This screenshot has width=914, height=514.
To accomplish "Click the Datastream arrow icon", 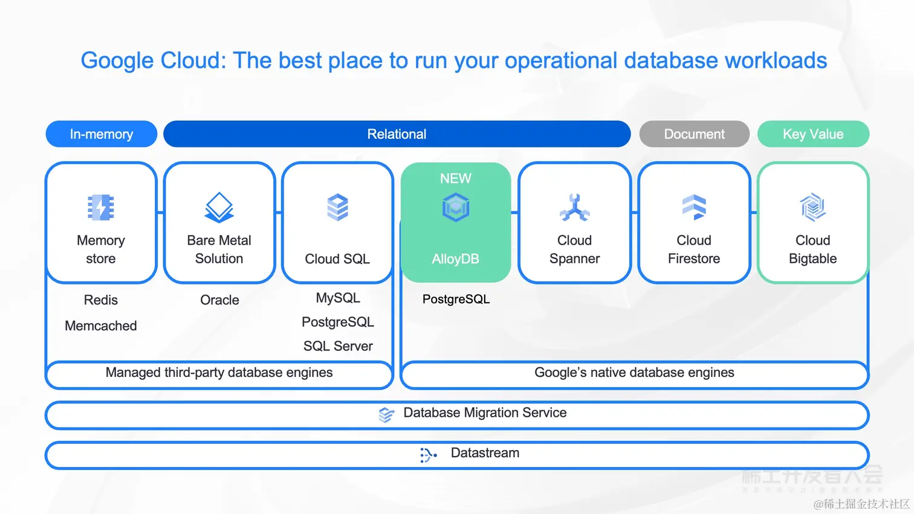I will (x=428, y=455).
